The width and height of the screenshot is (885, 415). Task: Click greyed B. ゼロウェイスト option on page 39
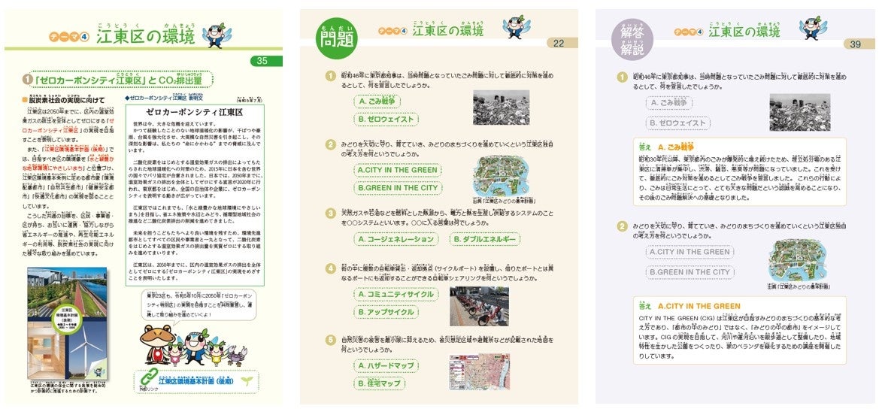678,123
